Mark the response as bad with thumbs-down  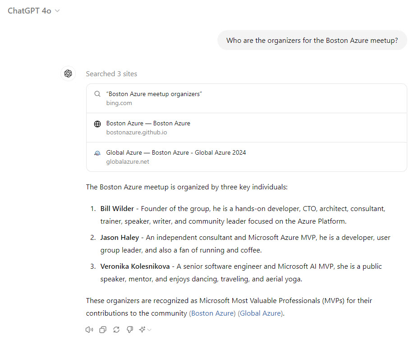(x=130, y=330)
